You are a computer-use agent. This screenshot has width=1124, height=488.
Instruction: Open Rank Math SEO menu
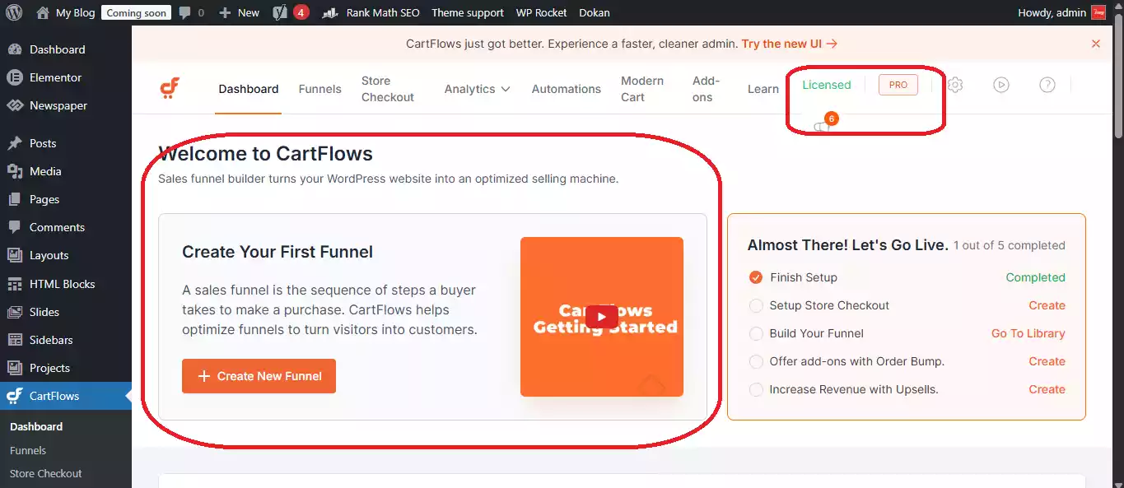click(x=371, y=12)
